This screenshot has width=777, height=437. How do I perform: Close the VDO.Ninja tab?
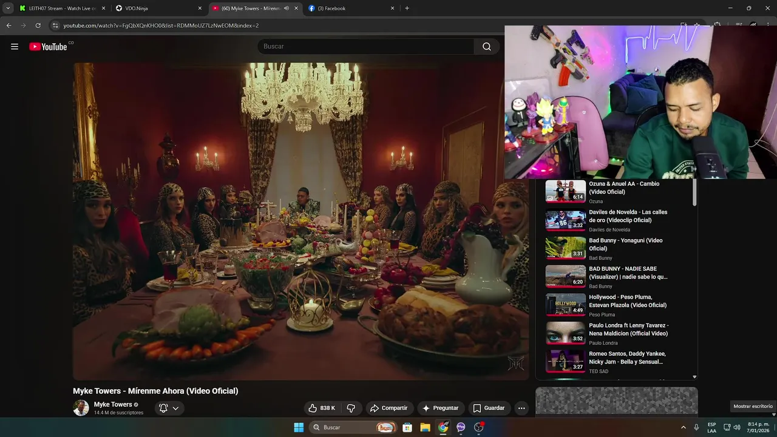tap(200, 8)
